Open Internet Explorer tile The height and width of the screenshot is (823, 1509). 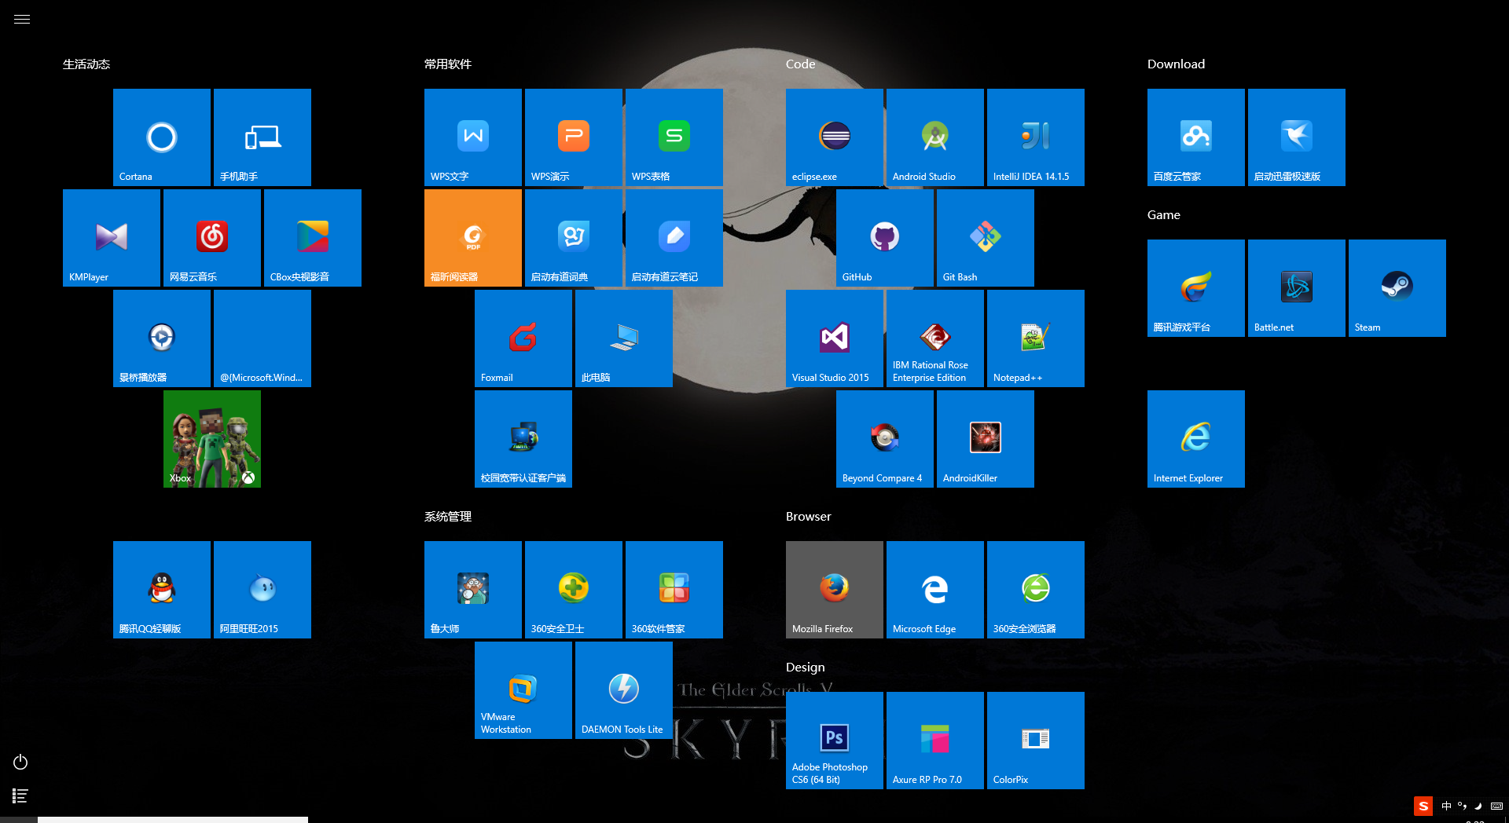[x=1196, y=439]
